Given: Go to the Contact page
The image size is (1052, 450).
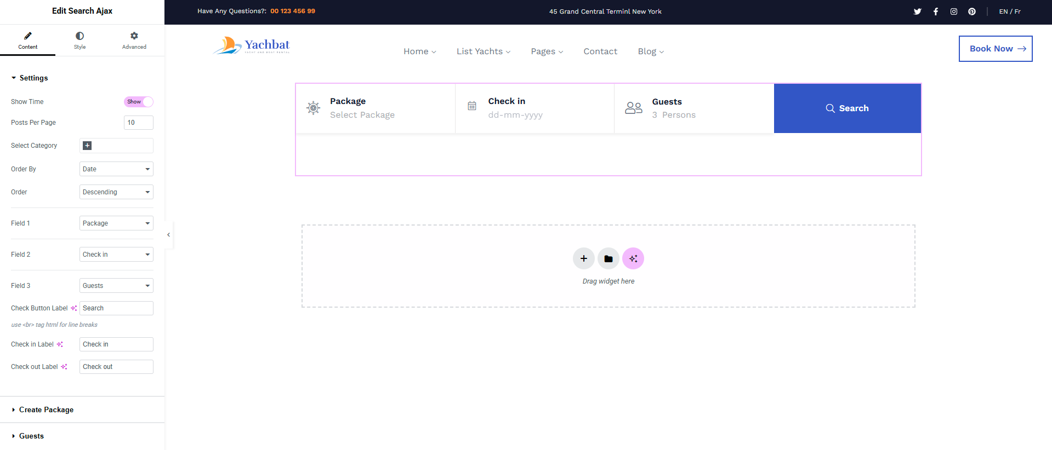Looking at the screenshot, I should [x=600, y=51].
